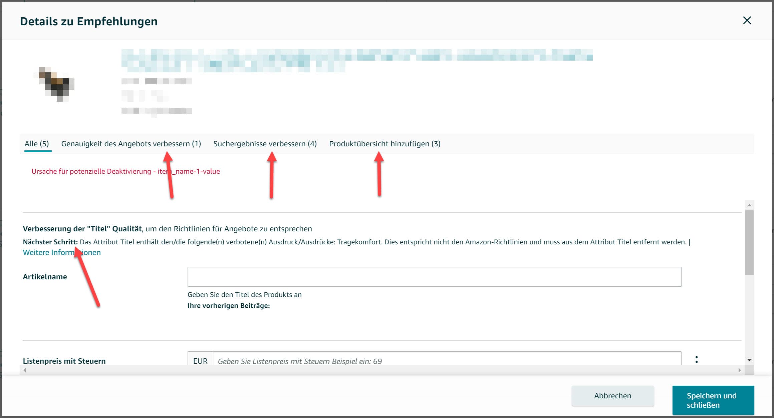Image resolution: width=774 pixels, height=418 pixels.
Task: Click the vertical scrollbar thumb
Action: 749,242
